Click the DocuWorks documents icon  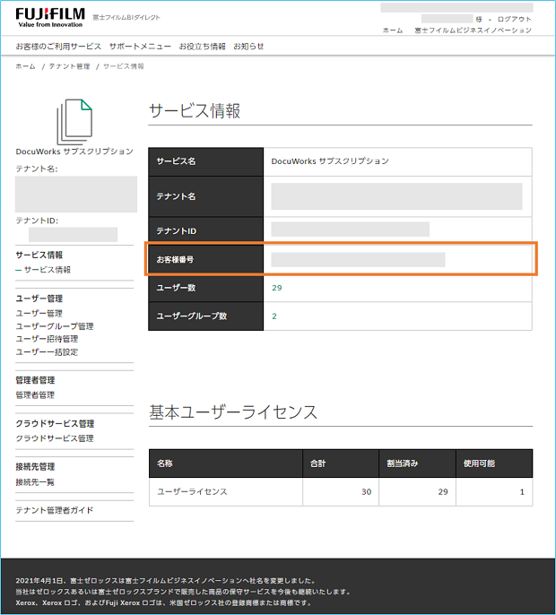tap(74, 122)
